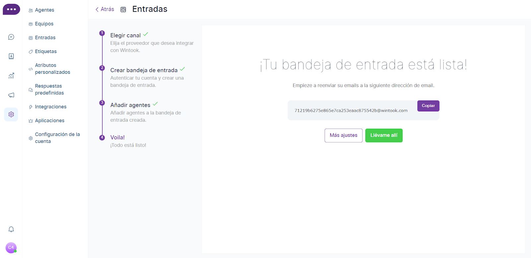Select the settings gear icon in sidebar
The height and width of the screenshot is (258, 531).
(11, 114)
